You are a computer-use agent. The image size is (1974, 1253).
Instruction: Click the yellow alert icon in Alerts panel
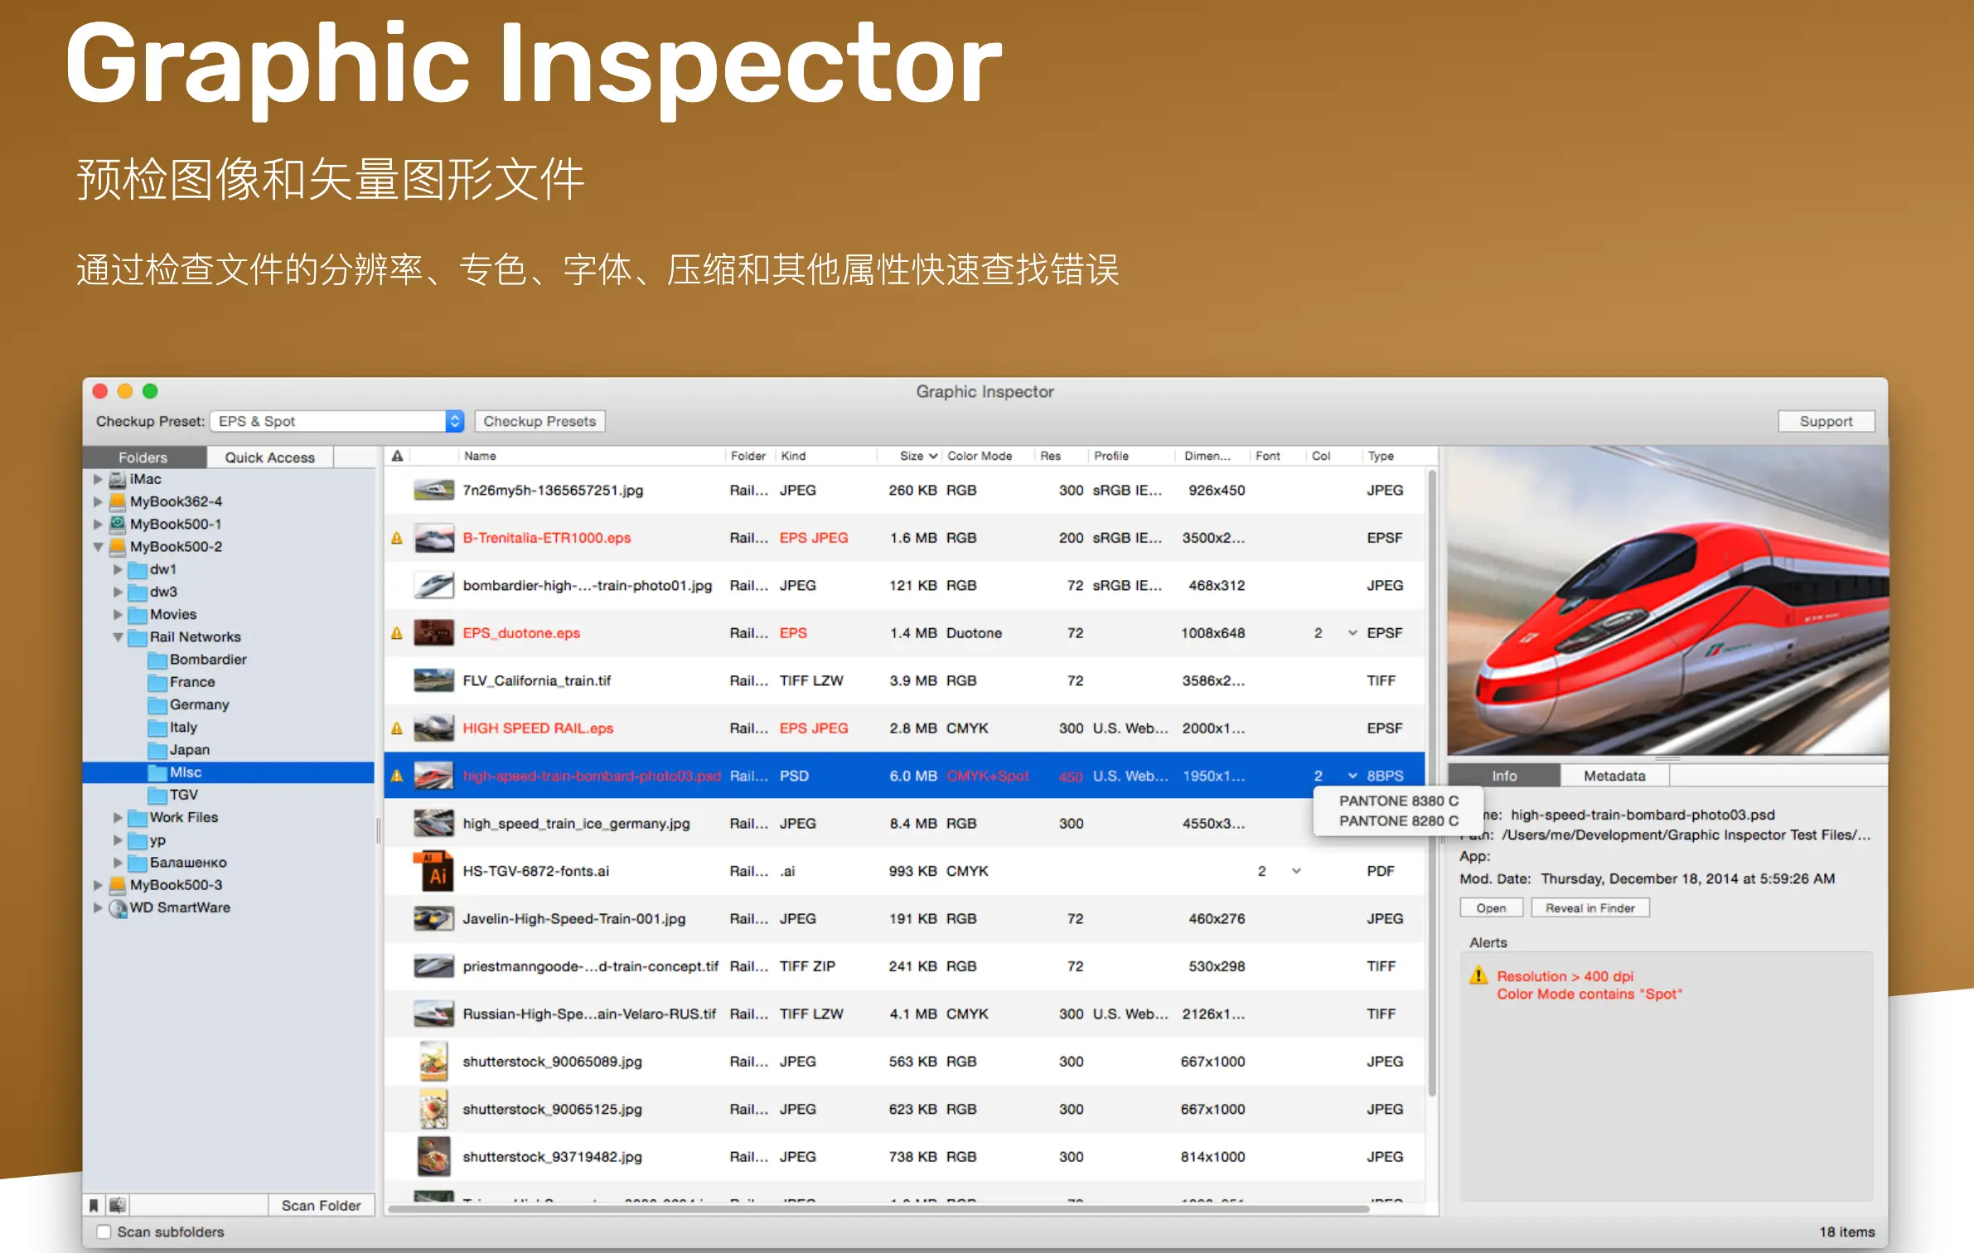(1478, 976)
